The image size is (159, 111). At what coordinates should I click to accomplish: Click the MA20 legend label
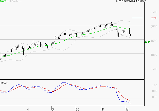coord(3,1)
